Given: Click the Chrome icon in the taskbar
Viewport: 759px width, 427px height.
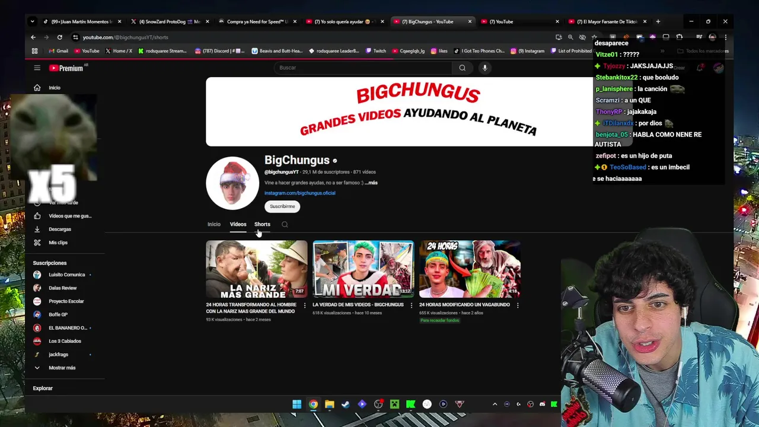Looking at the screenshot, I should click(x=313, y=404).
